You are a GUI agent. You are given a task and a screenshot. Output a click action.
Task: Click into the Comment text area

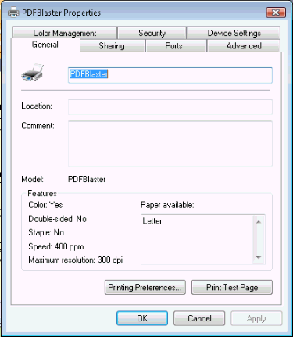point(170,143)
